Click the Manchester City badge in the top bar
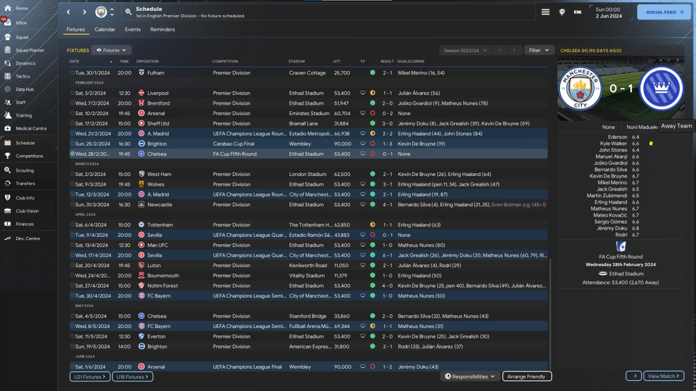Image resolution: width=696 pixels, height=391 pixels. [101, 12]
